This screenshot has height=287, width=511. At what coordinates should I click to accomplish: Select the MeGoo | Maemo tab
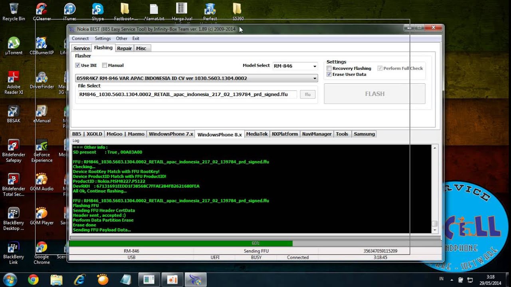(125, 134)
